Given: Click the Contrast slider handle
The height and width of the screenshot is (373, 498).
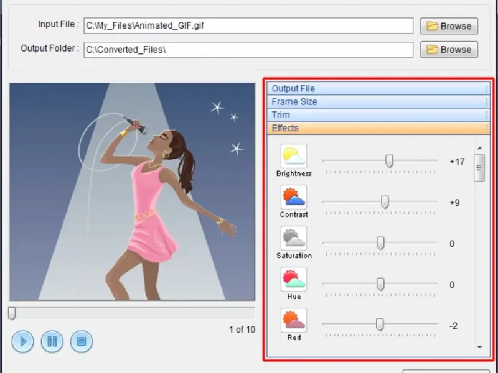Looking at the screenshot, I should point(385,202).
